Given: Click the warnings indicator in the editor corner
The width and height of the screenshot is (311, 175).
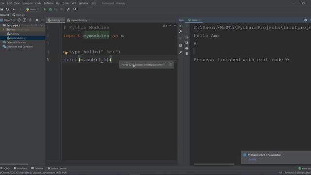Looking at the screenshot, I should [x=165, y=26].
